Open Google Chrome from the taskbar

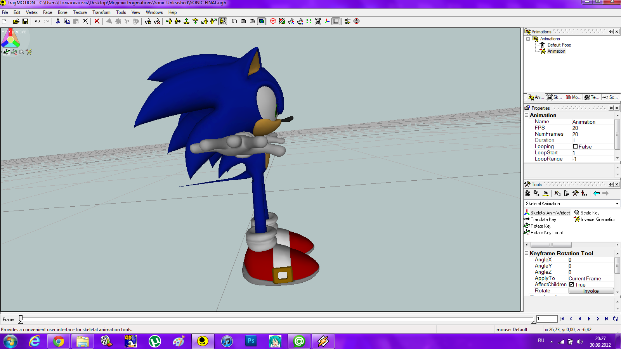(x=59, y=341)
